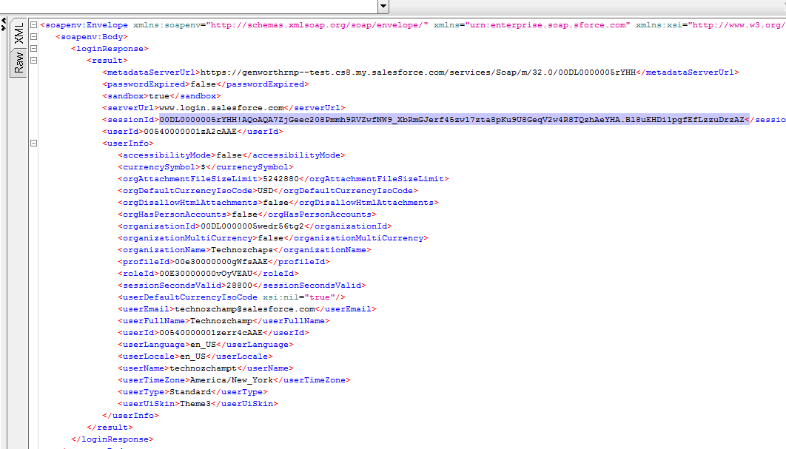Click the accessibilityMode element line

click(x=232, y=155)
